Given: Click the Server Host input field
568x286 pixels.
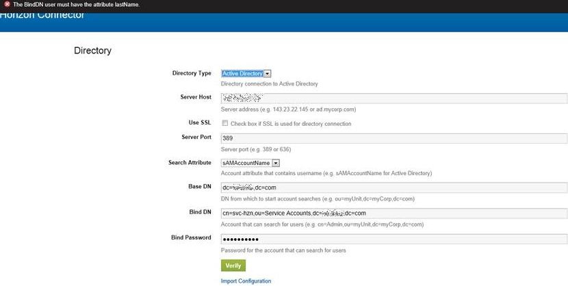Looking at the screenshot, I should [394, 98].
